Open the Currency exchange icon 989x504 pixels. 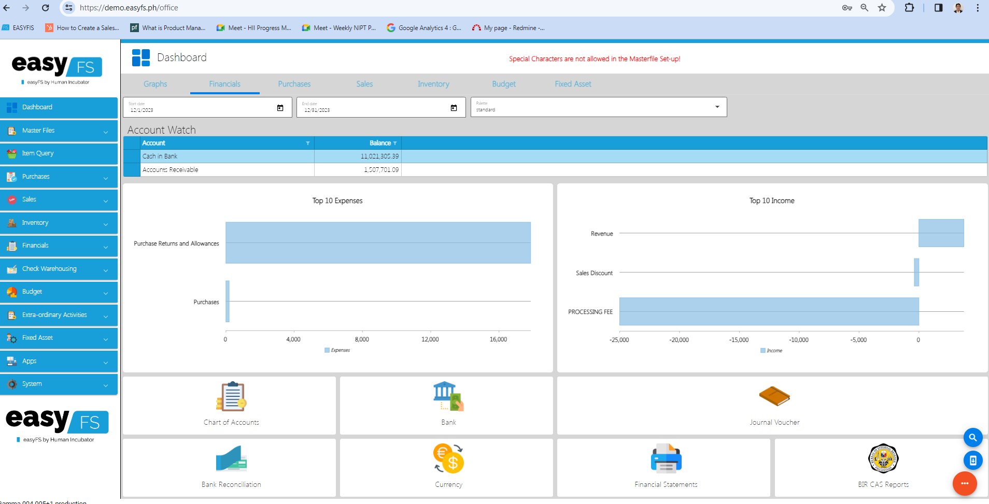coord(448,458)
